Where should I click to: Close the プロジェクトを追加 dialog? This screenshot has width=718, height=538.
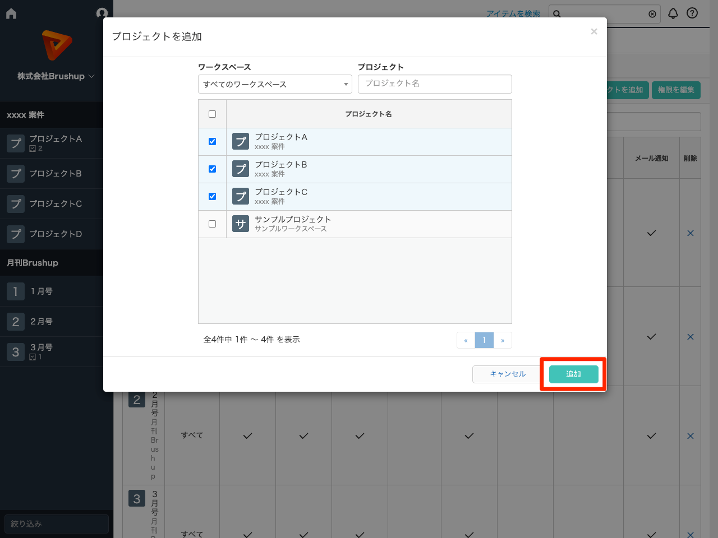[594, 32]
